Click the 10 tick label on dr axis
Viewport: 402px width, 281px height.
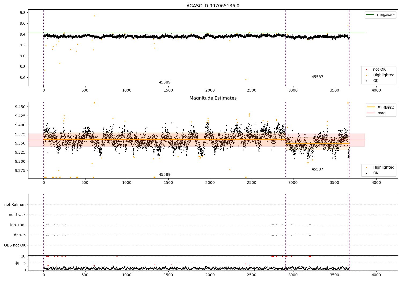click(x=23, y=256)
